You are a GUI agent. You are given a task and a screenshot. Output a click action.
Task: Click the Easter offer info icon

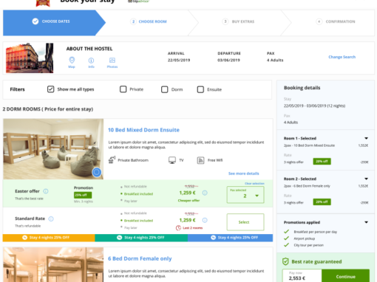click(x=46, y=191)
